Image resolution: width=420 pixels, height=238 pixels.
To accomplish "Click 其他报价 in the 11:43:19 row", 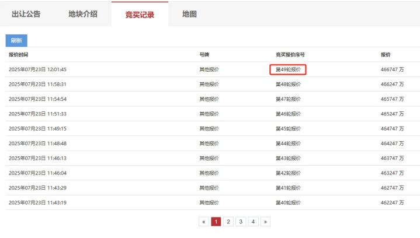I will click(x=209, y=202).
